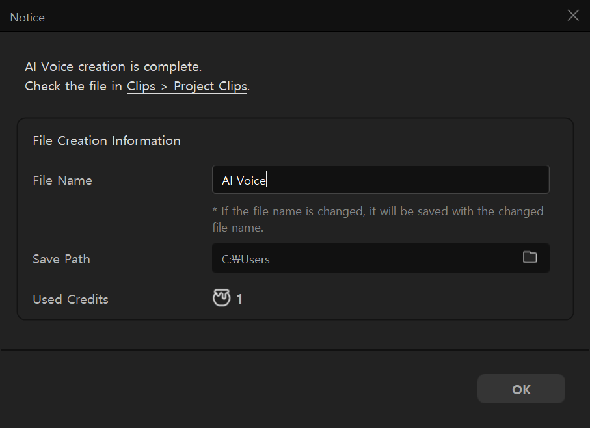Click the Notice title text
The width and height of the screenshot is (590, 428).
27,18
